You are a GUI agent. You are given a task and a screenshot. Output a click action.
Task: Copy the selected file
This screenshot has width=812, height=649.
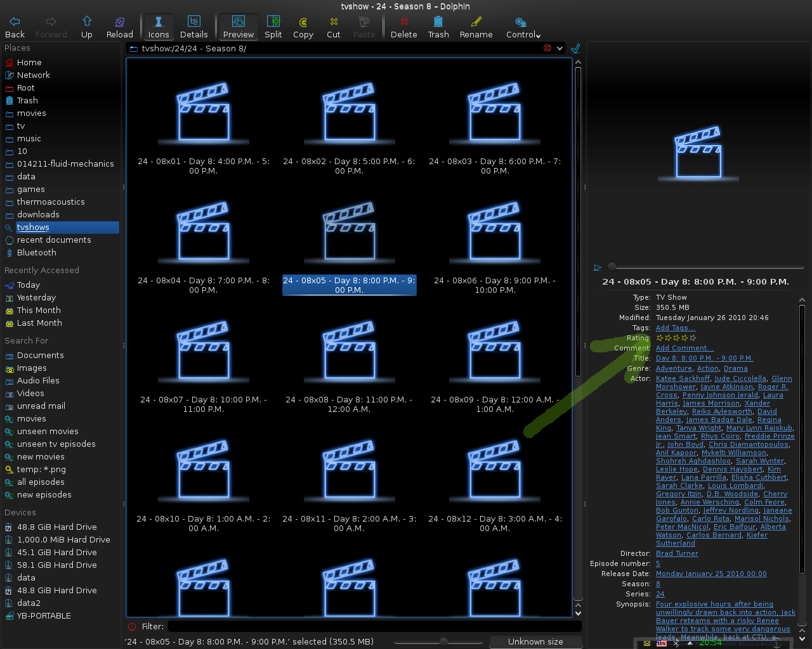click(x=303, y=27)
